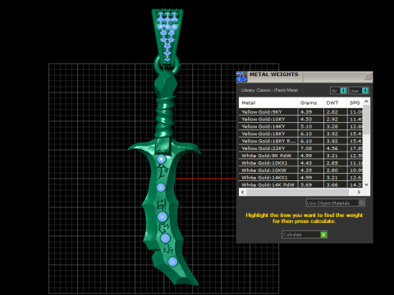Click the 5.10 grams value
Screen dimensions: 394x295
306,126
